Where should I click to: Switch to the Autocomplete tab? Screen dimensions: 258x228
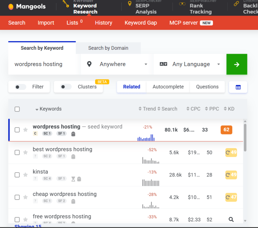pos(168,87)
